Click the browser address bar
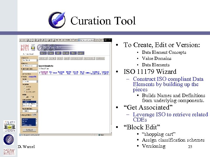210x157 pixels. [87, 40]
